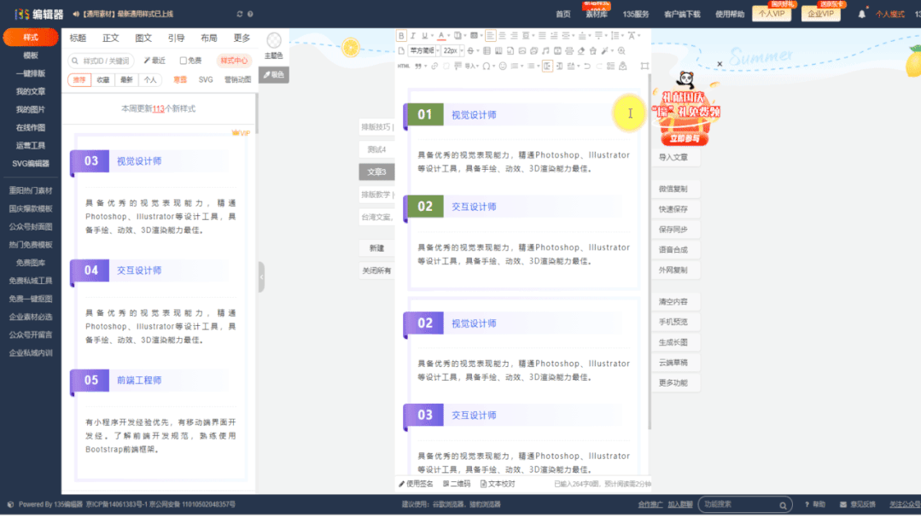Add background music with the note icon
This screenshot has height=518, width=921.
(546, 50)
